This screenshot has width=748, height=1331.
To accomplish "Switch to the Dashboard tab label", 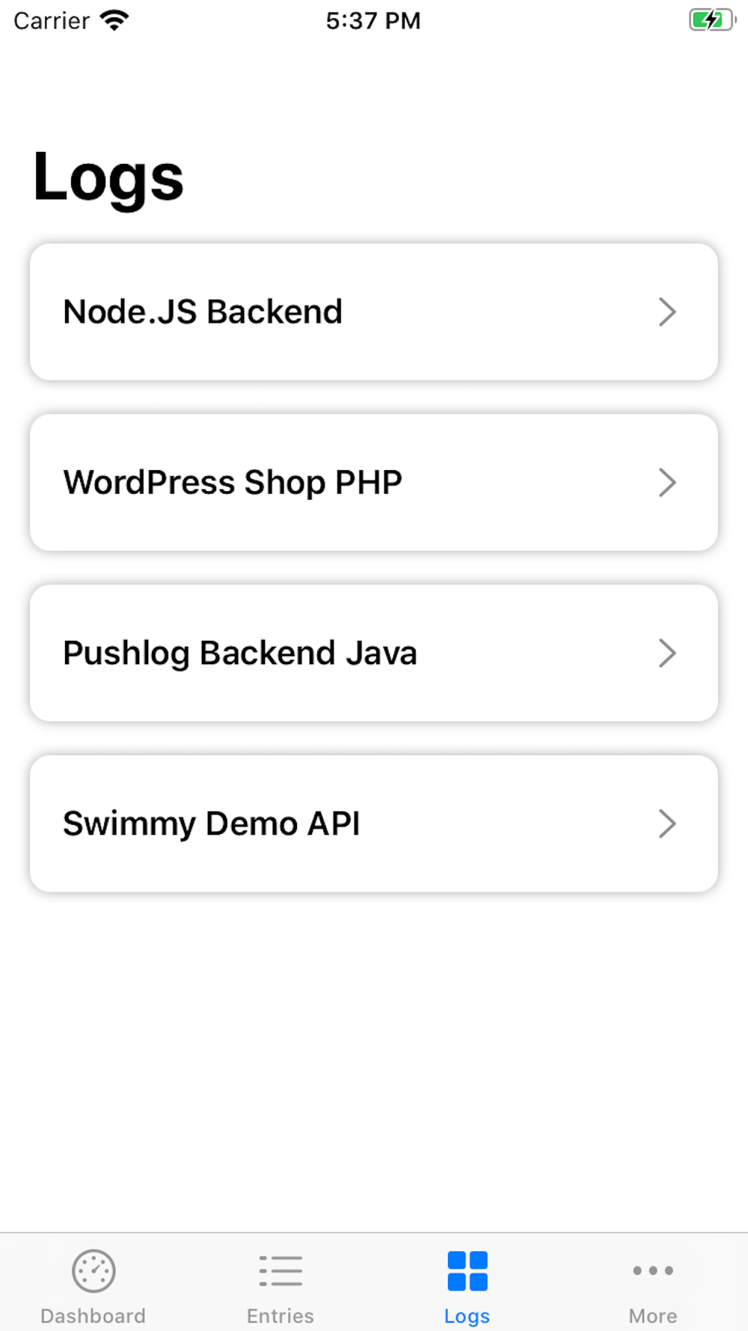I will click(x=93, y=1316).
